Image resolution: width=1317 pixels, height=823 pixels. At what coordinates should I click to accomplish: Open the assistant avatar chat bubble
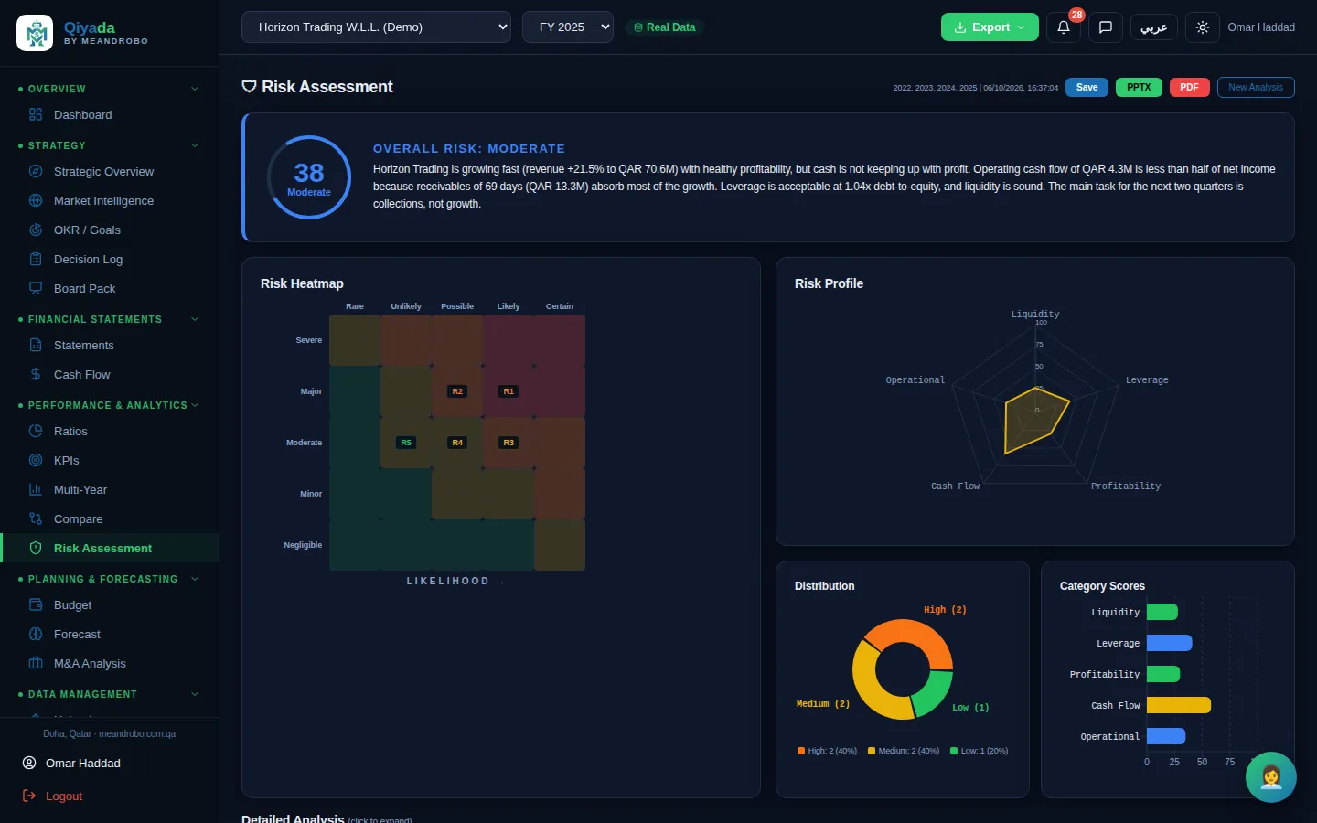coord(1271,777)
